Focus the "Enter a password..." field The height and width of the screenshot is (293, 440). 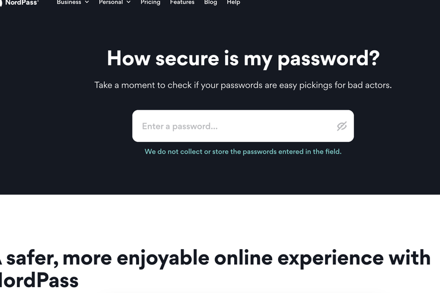[235, 126]
